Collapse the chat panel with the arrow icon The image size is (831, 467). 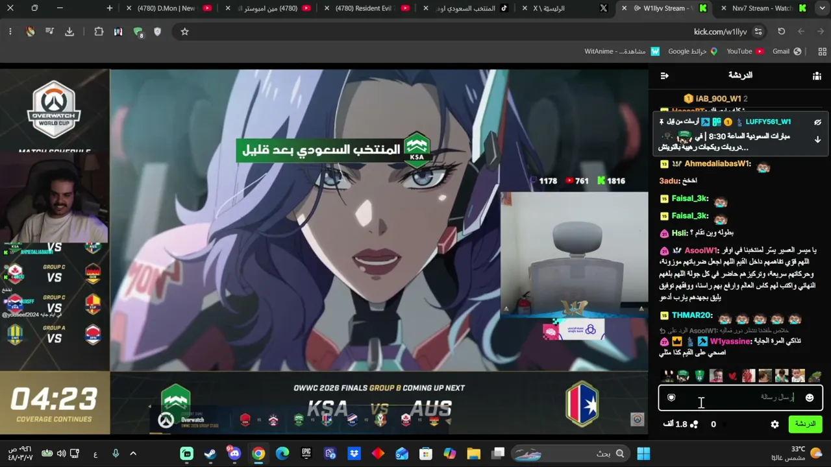pos(664,76)
